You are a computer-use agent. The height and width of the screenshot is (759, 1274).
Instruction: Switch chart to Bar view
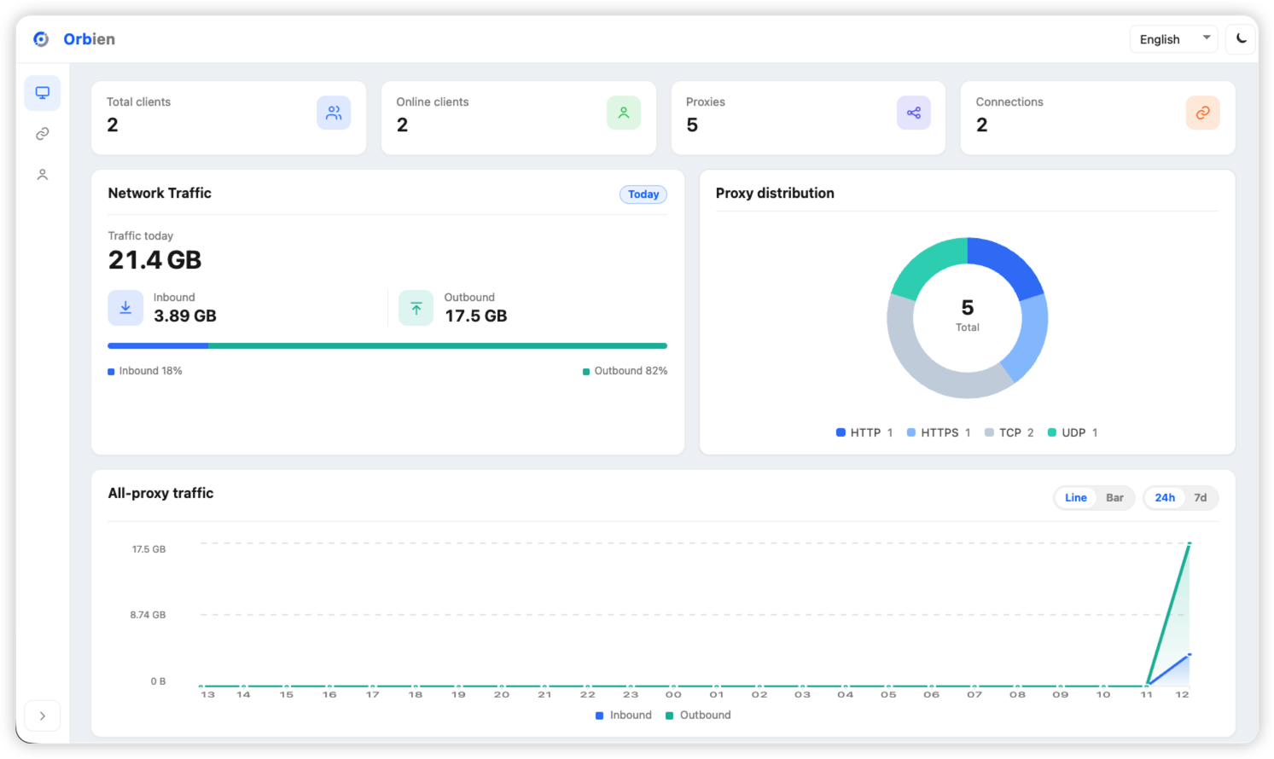[x=1114, y=498]
